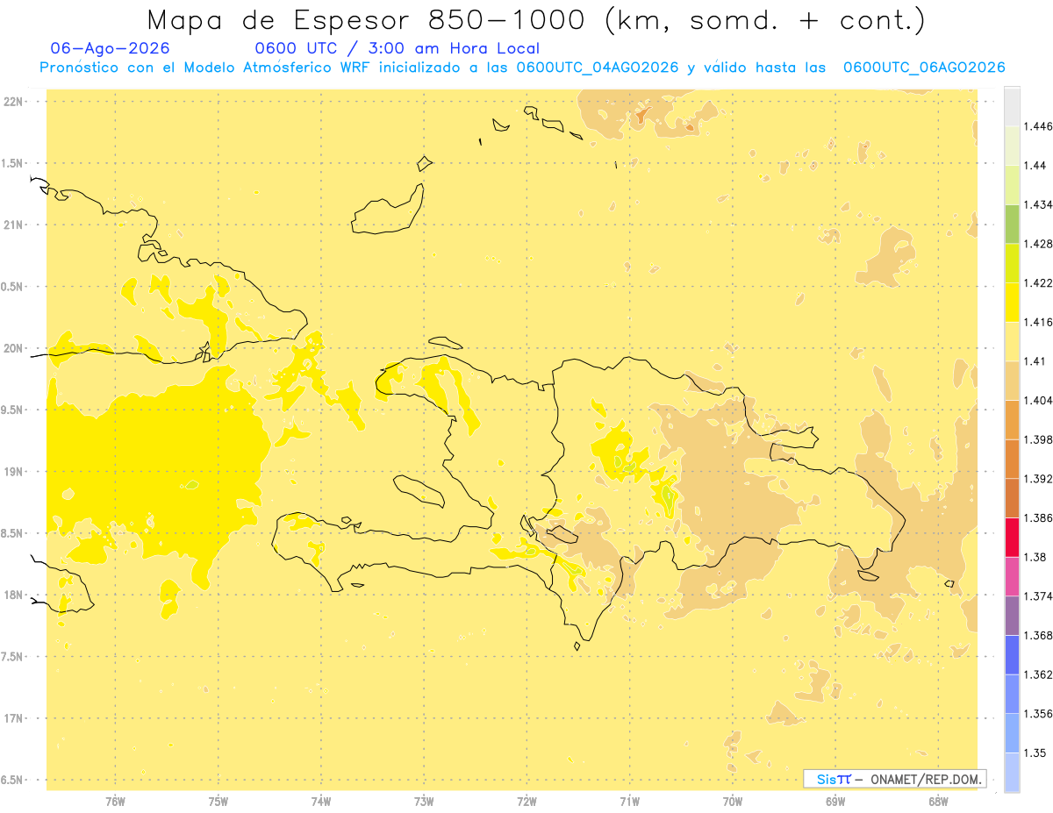The height and width of the screenshot is (813, 1053).
Task: Click the 21N latitude label
Action: click(x=13, y=225)
